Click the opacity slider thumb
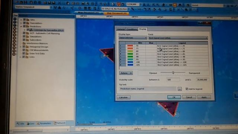238x134 pixels. [x=173, y=73]
